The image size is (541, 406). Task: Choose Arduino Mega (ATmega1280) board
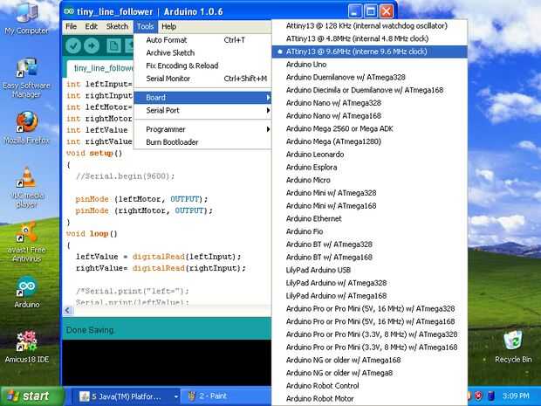[369, 141]
